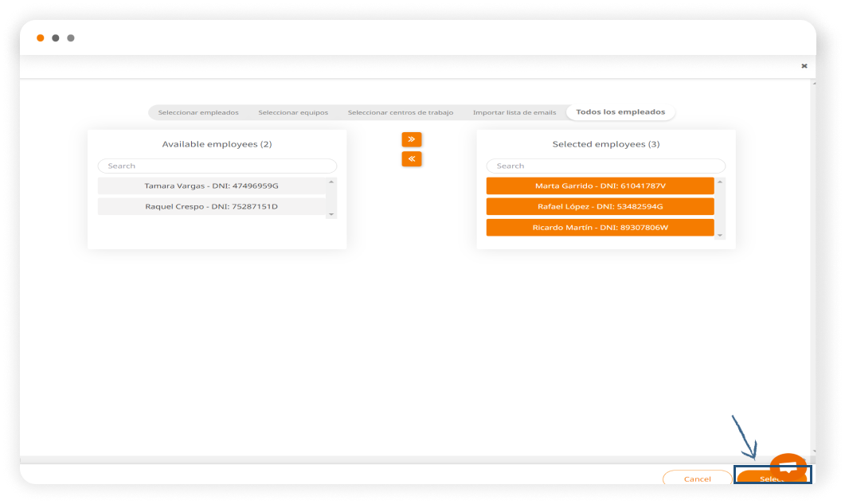Image resolution: width=845 pixels, height=504 pixels.
Task: Open the Seleccionar equipos tab
Action: point(293,112)
